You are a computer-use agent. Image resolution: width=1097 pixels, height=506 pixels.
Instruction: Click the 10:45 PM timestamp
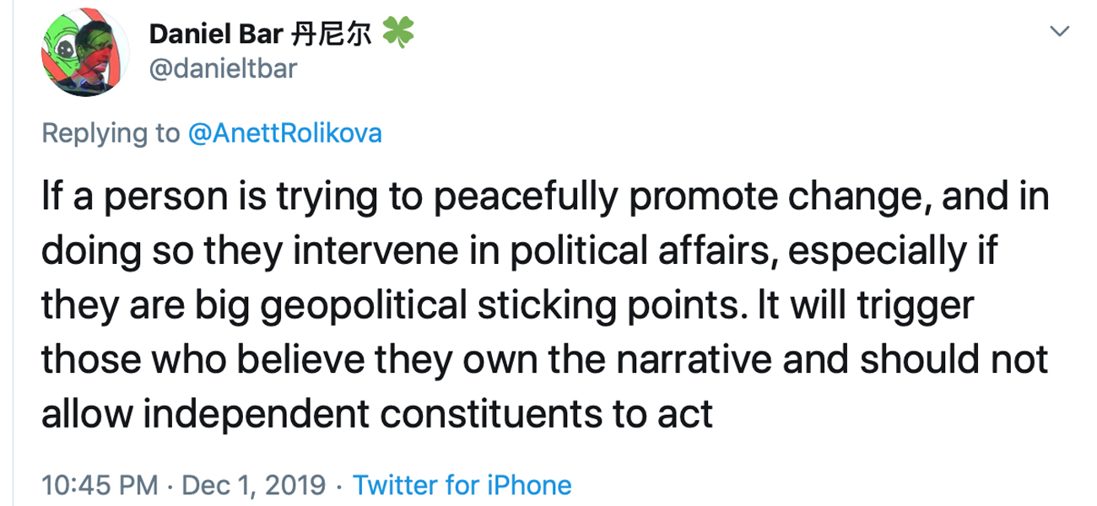[x=100, y=485]
